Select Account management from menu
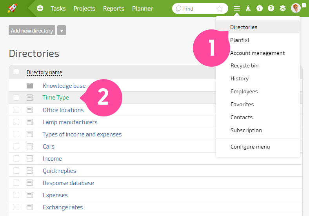 pyautogui.click(x=257, y=53)
